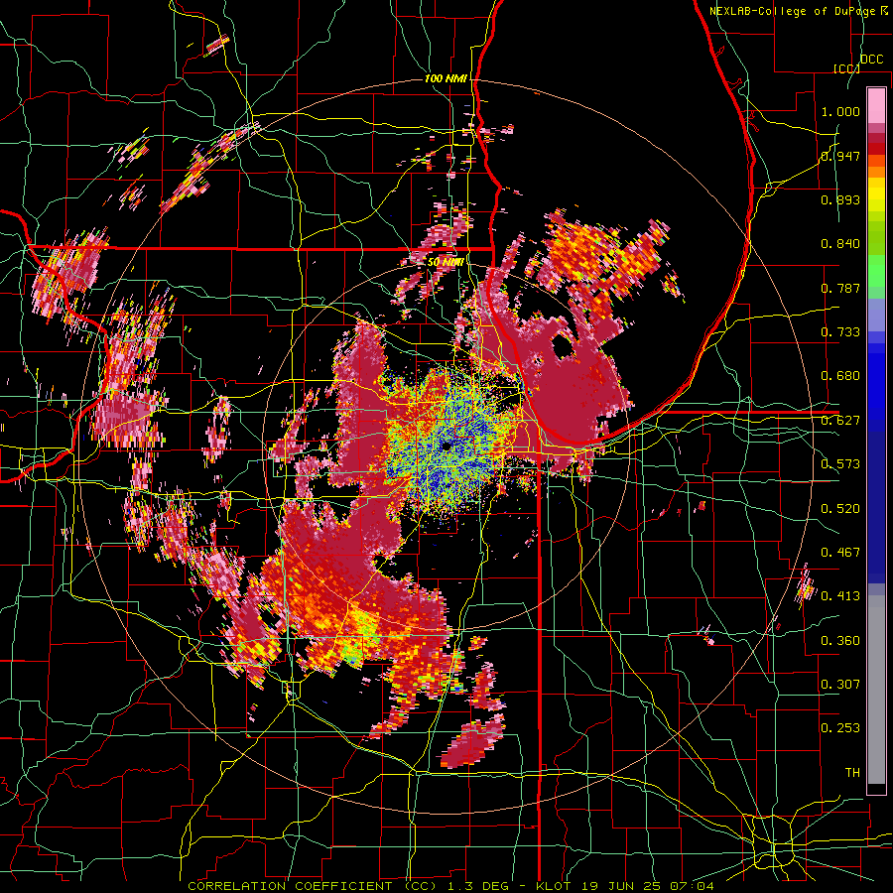Click the 0.253 scale value

pyautogui.click(x=840, y=728)
